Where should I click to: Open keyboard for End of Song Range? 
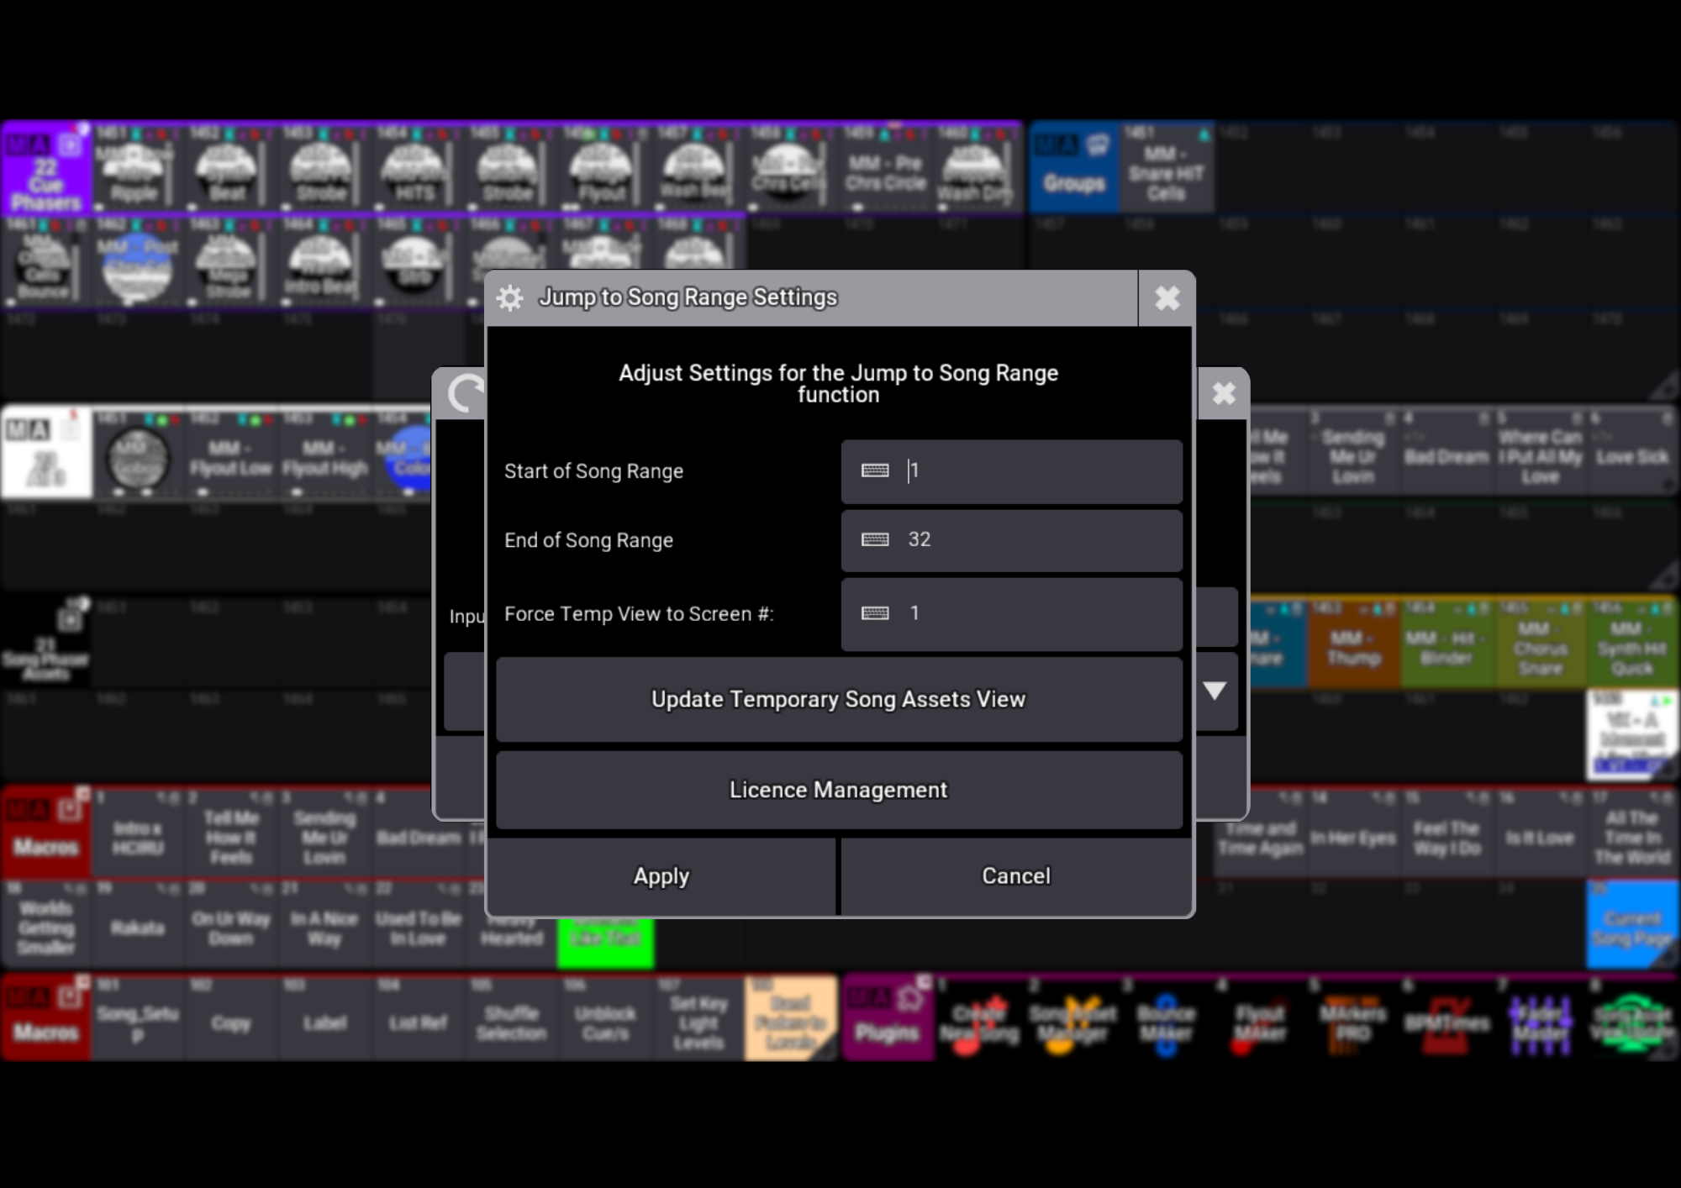tap(875, 539)
